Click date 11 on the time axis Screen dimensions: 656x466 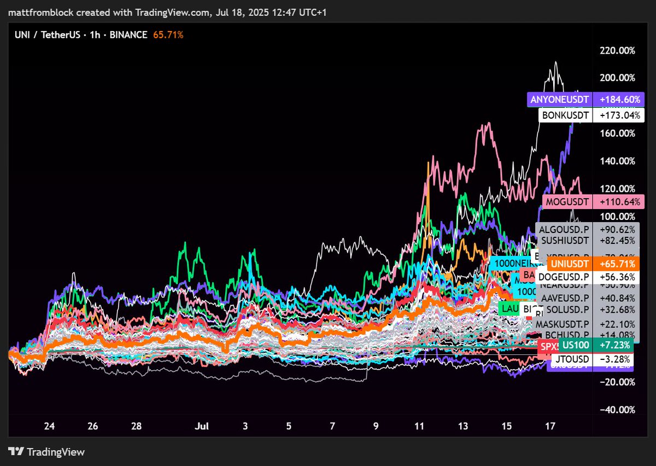point(419,426)
